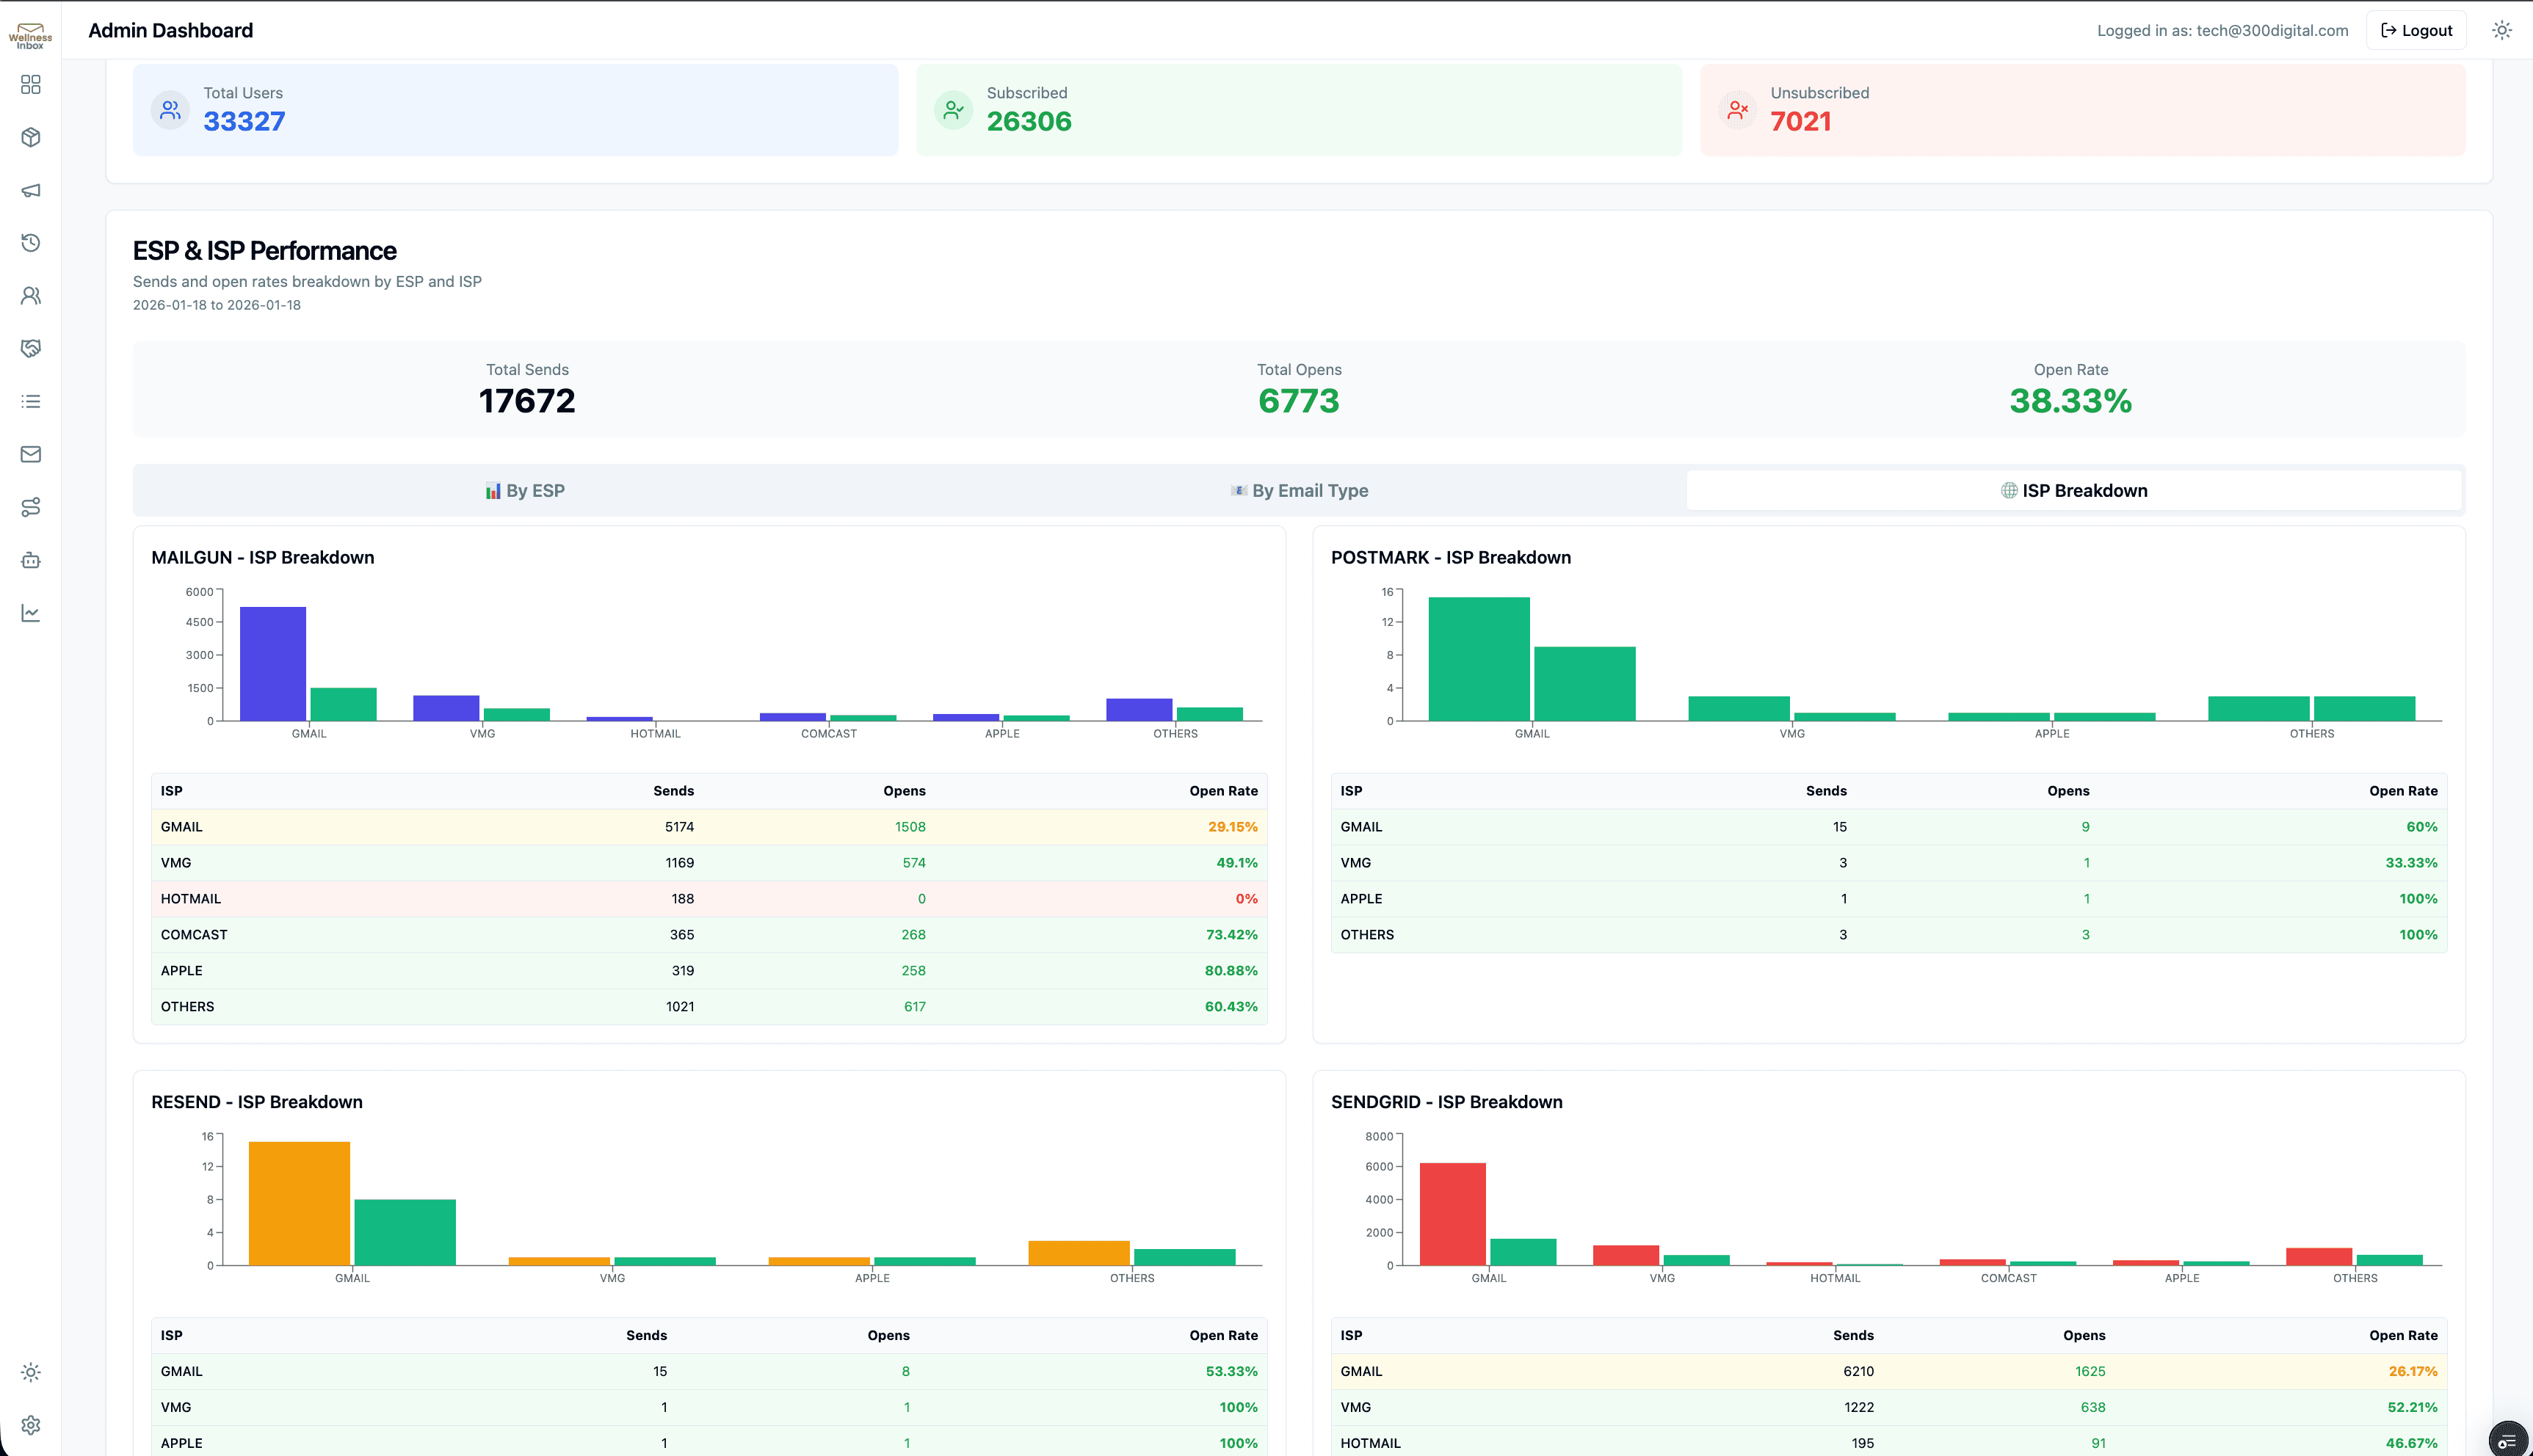Screen dimensions: 2533x1456
Task: Toggle theme using the sidebar sun icon
Action: point(31,1372)
